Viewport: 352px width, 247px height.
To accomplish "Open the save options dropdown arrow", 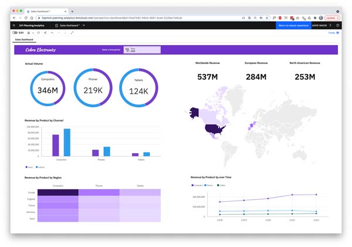I will 33,33.
